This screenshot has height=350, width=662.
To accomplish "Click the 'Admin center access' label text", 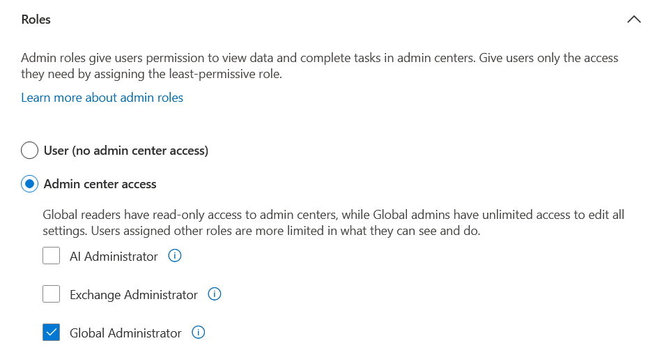I will tap(100, 185).
